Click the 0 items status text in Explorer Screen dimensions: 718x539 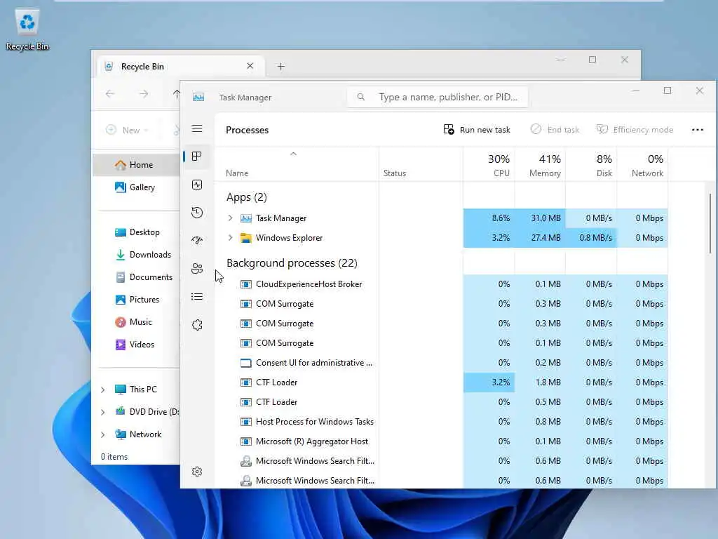(x=114, y=457)
